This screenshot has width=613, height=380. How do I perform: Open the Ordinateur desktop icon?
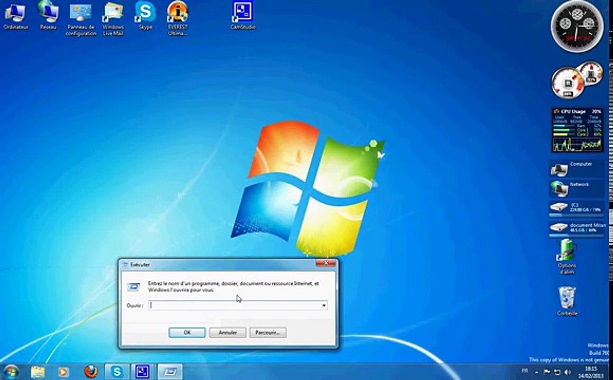pos(16,16)
